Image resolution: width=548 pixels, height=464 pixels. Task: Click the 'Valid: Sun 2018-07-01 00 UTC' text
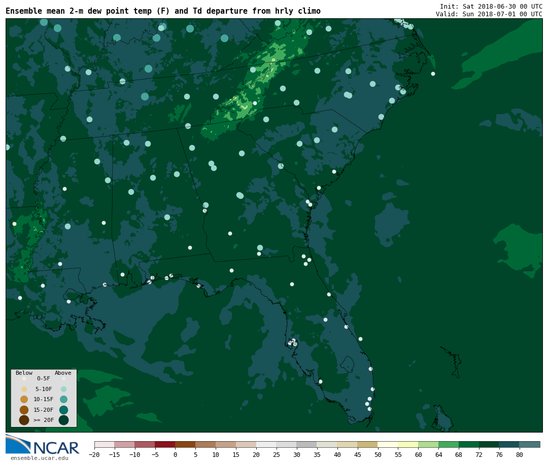point(489,14)
